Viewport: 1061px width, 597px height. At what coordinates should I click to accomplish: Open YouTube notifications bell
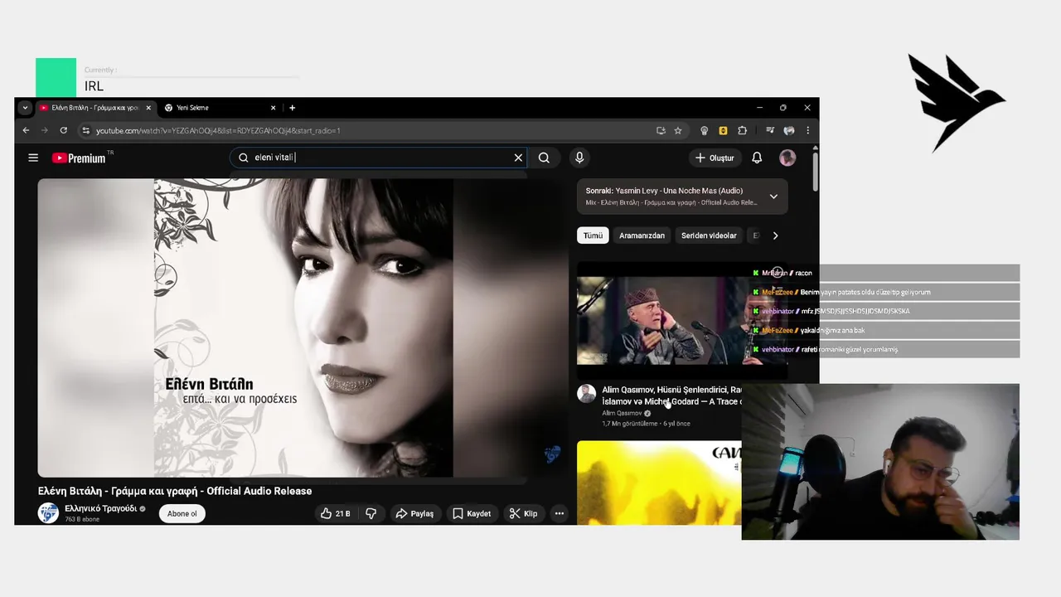pos(757,158)
